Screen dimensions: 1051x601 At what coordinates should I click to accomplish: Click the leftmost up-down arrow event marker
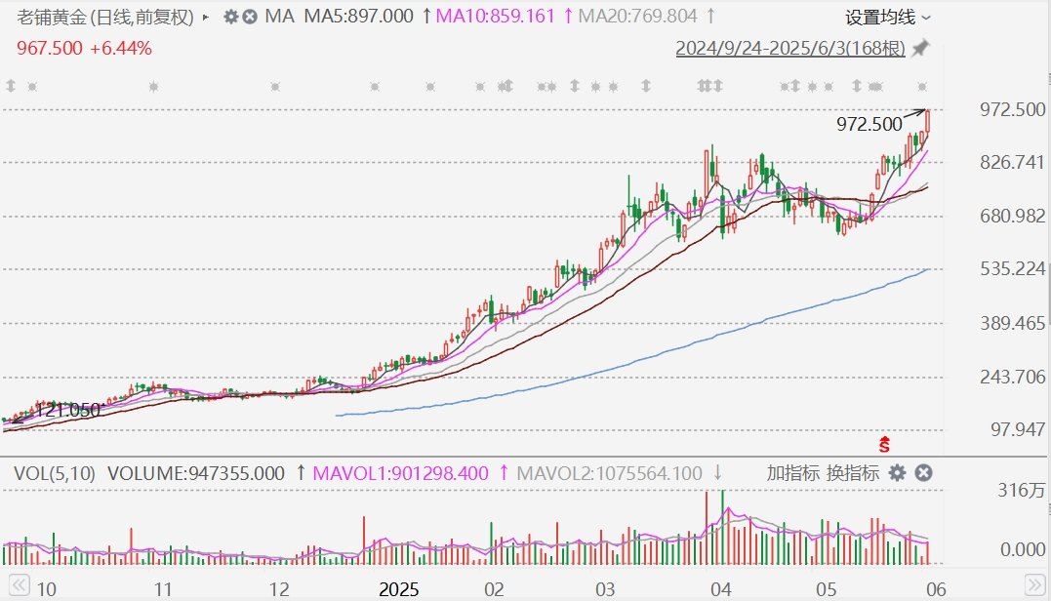pos(10,86)
